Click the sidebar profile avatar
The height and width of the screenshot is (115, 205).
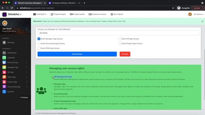5,23
